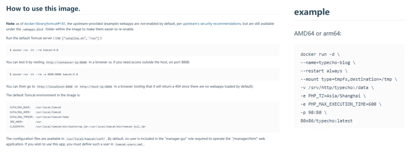Click the "-e PHP_TZ=Asia/Shanghai" line
This screenshot has width=408, height=152.
333,96
